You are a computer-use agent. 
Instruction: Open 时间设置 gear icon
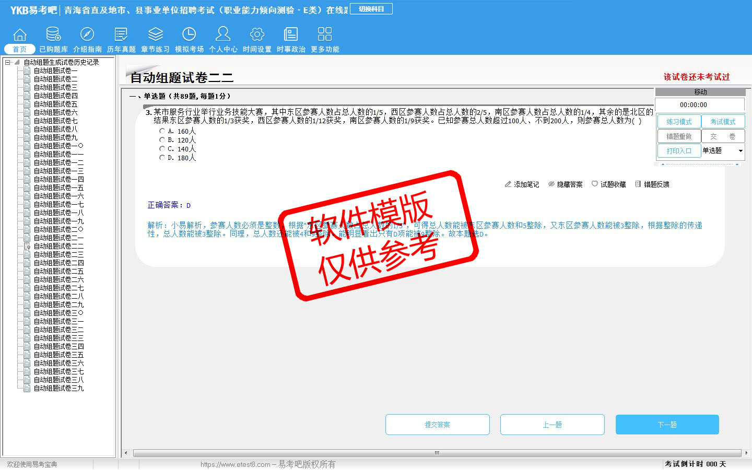pyautogui.click(x=257, y=34)
